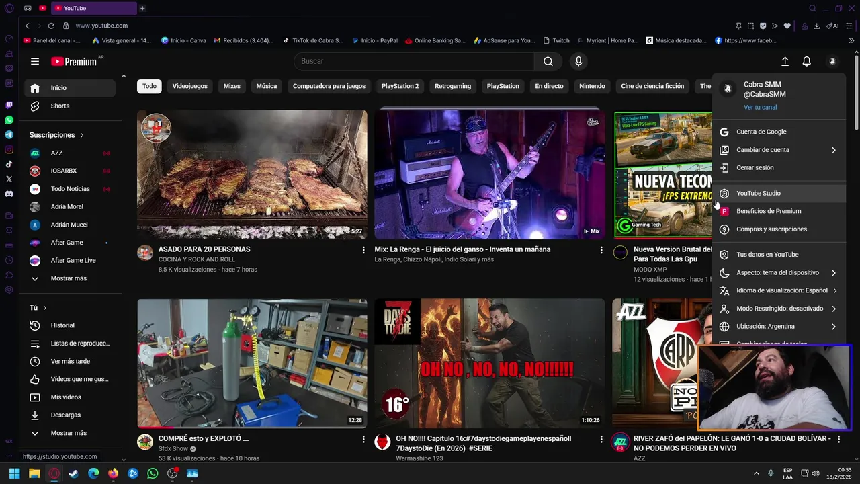Click Ver tu canal link
Screen dimensions: 860x484
click(x=760, y=107)
